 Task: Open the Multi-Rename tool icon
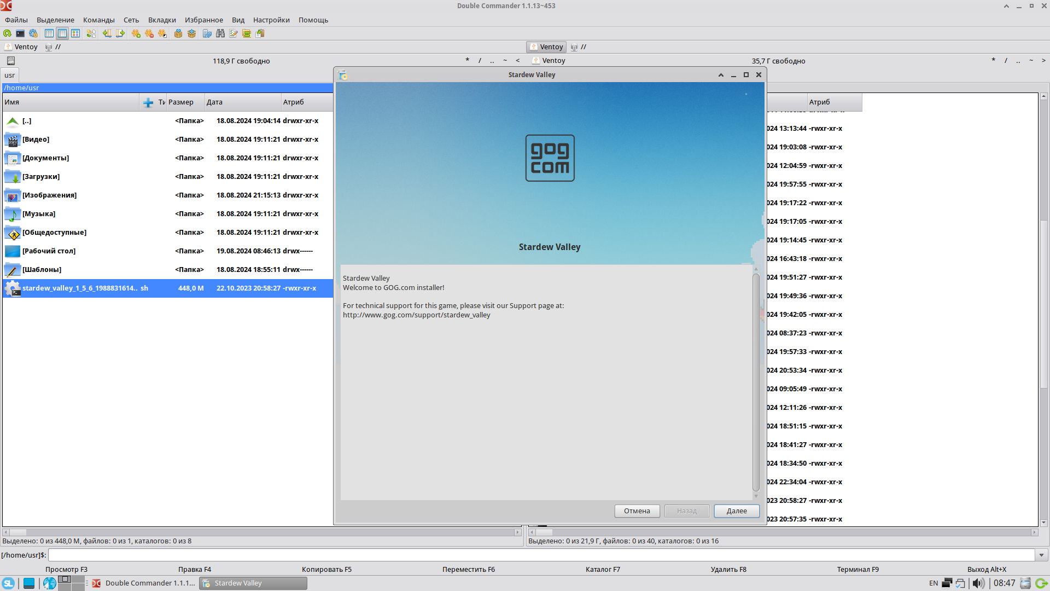tap(234, 33)
